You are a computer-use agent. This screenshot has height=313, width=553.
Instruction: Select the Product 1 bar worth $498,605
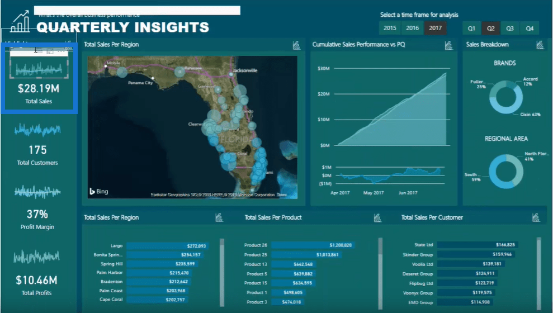coord(289,292)
